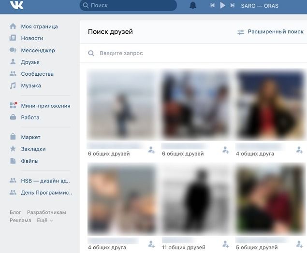The height and width of the screenshot is (253, 307).
Task: Open Друзья section
Action: pos(30,62)
